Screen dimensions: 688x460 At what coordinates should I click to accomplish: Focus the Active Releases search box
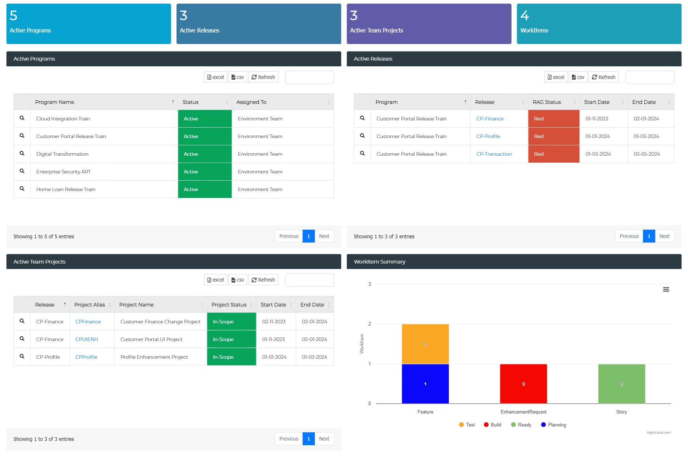650,77
